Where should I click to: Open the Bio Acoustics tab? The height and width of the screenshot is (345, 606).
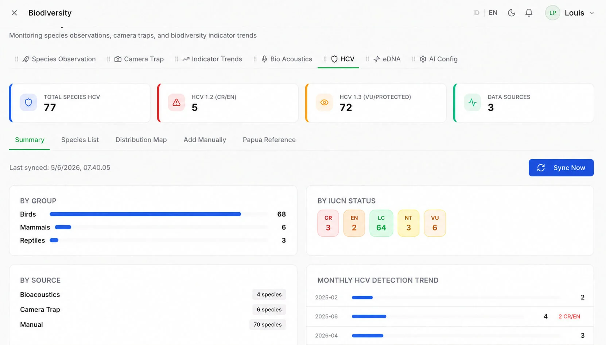pos(287,59)
